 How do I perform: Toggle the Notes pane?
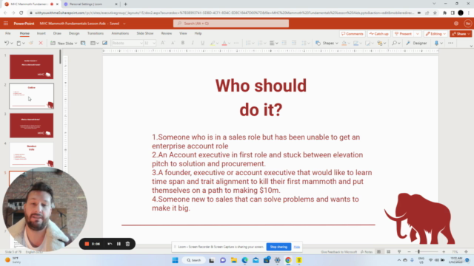pyautogui.click(x=367, y=251)
